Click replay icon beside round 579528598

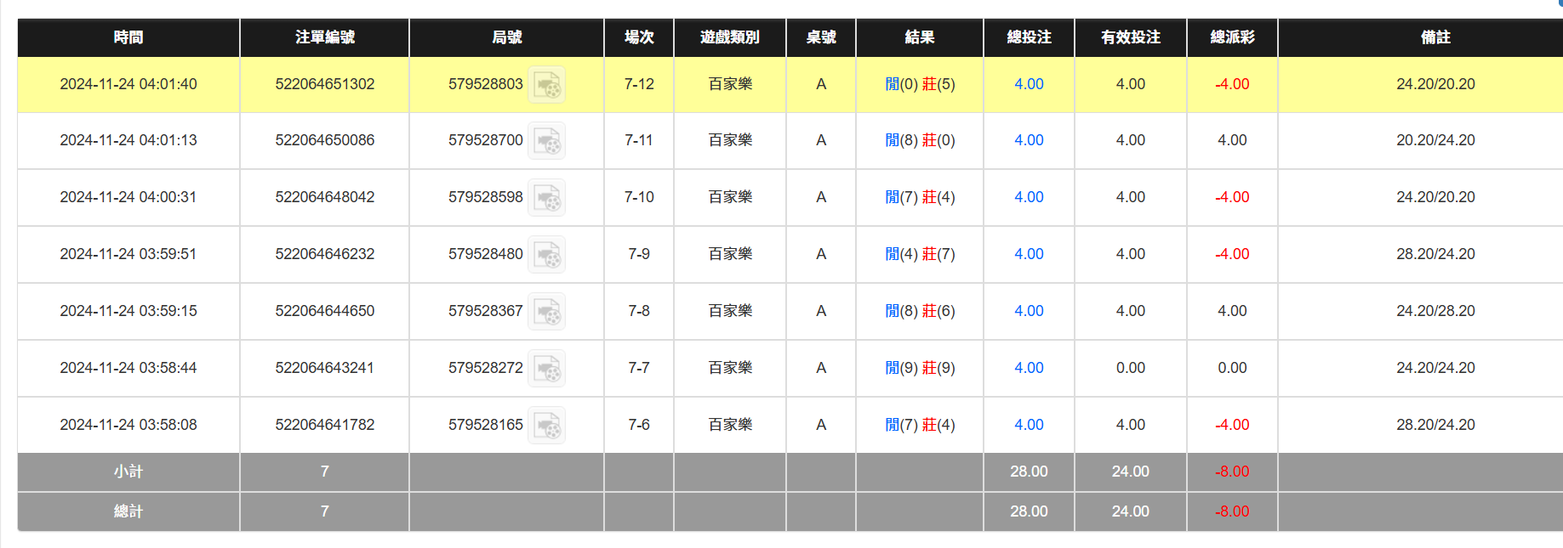coord(546,198)
